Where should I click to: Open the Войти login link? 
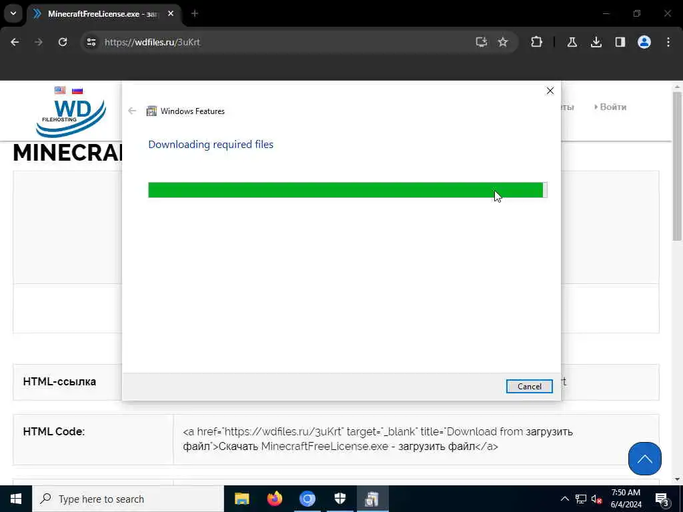tap(610, 107)
